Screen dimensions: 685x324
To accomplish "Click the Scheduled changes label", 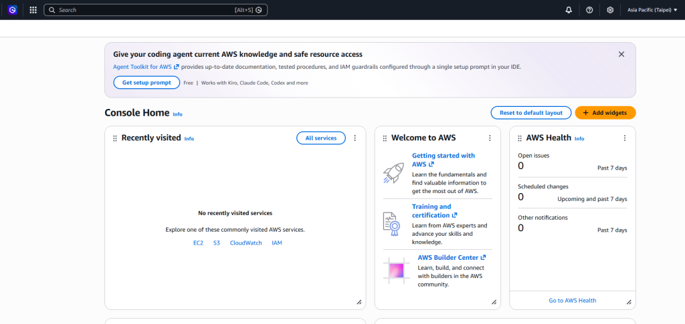I will (543, 186).
